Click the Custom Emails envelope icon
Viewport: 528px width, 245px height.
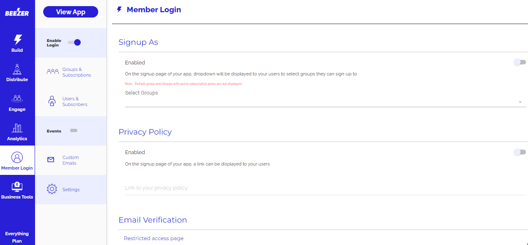(x=51, y=160)
